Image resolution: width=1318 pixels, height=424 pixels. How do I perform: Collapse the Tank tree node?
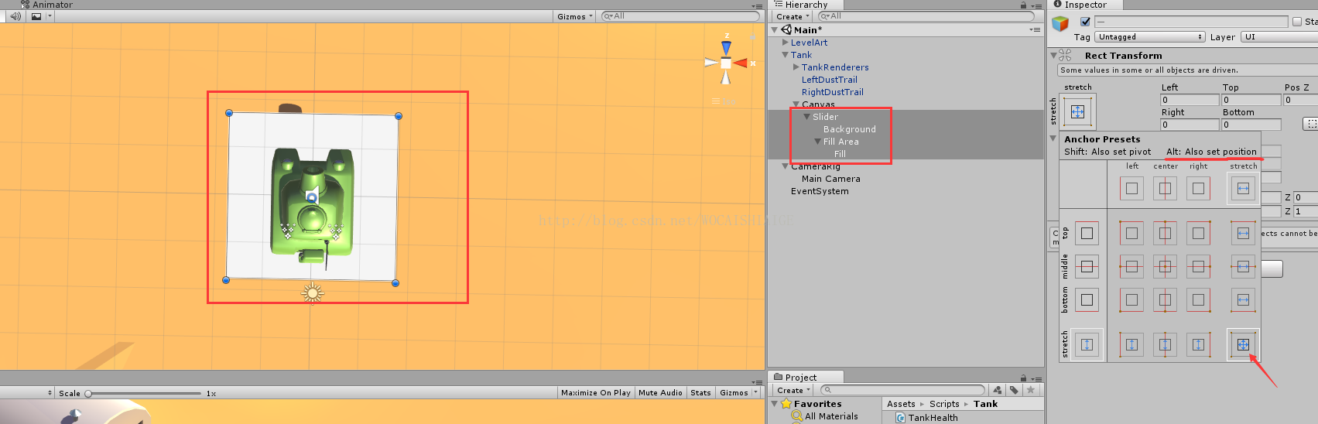786,55
